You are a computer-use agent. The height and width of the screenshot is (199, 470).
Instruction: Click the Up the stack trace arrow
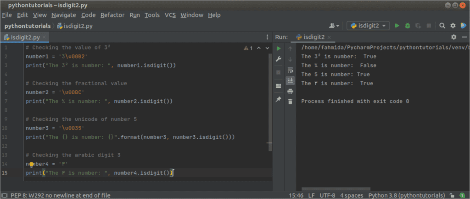[290, 48]
